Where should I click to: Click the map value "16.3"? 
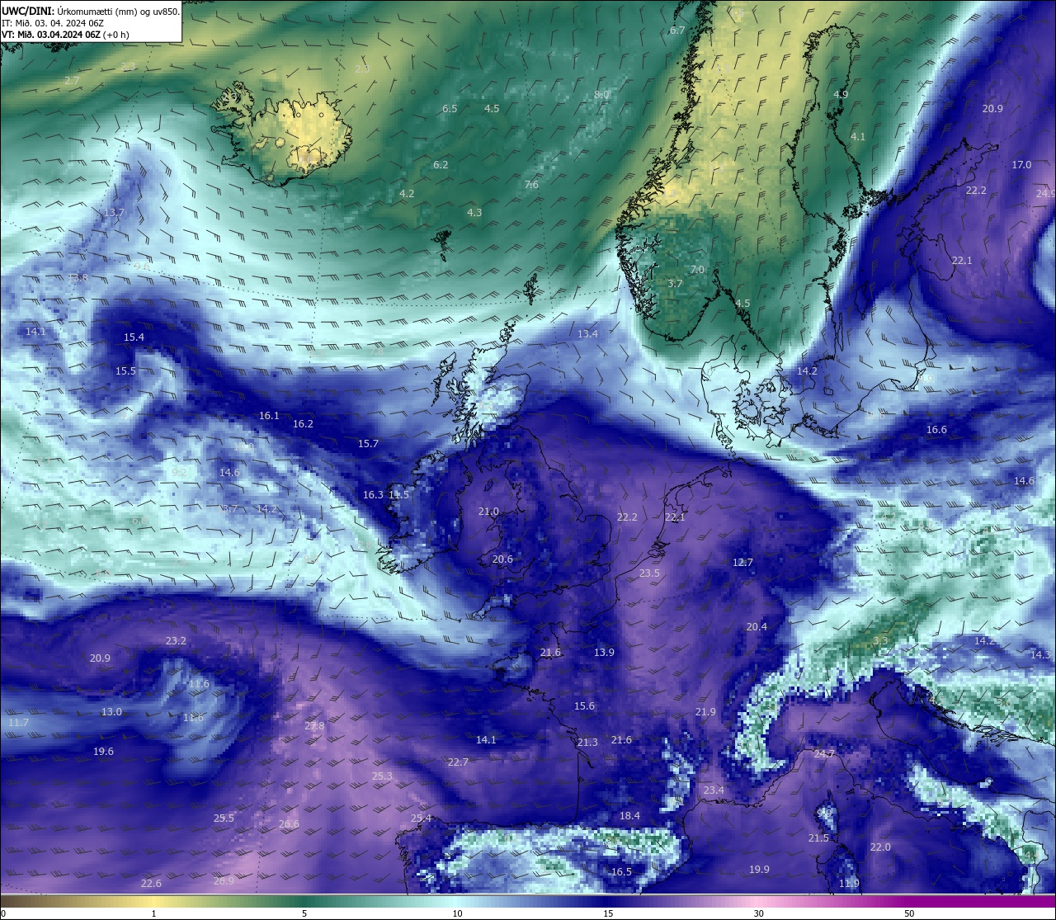[x=373, y=495]
